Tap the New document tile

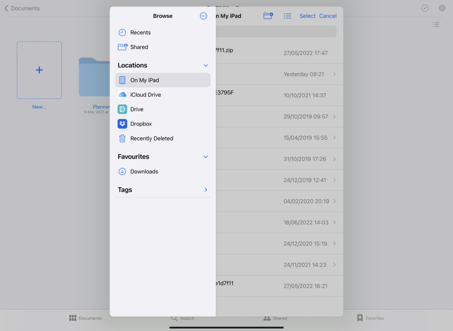tap(39, 70)
